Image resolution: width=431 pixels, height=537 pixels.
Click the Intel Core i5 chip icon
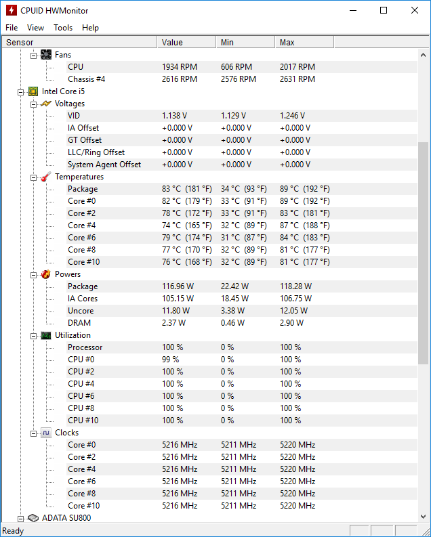click(33, 91)
